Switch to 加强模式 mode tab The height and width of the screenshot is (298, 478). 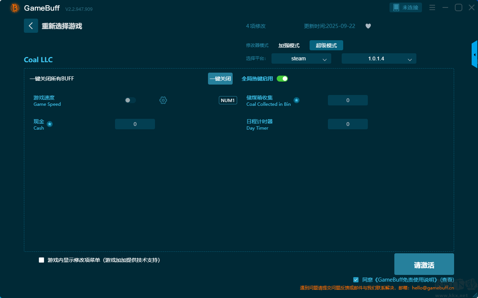click(x=289, y=45)
